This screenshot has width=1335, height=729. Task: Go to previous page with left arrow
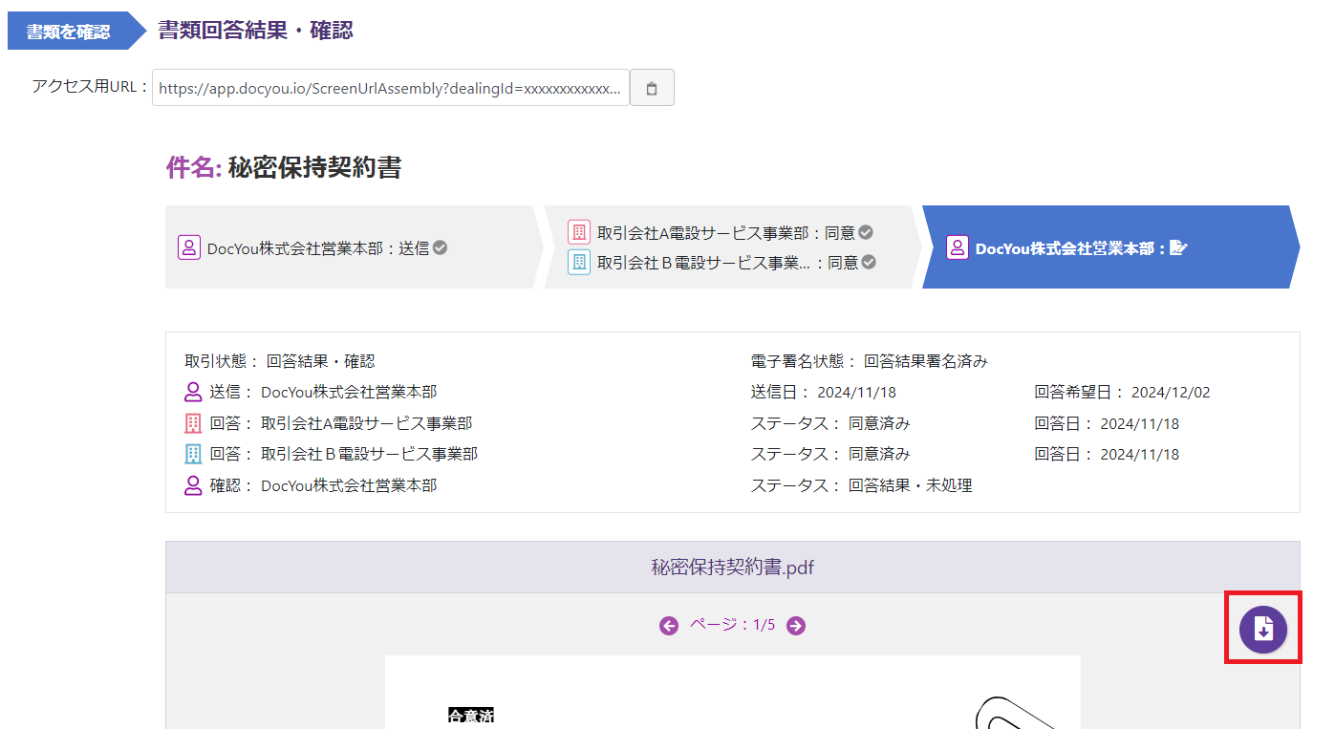(669, 626)
